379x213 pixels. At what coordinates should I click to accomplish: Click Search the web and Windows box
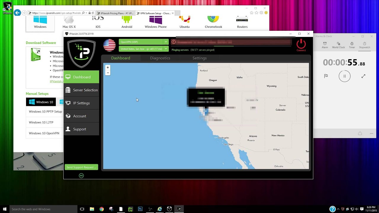pos(43,209)
